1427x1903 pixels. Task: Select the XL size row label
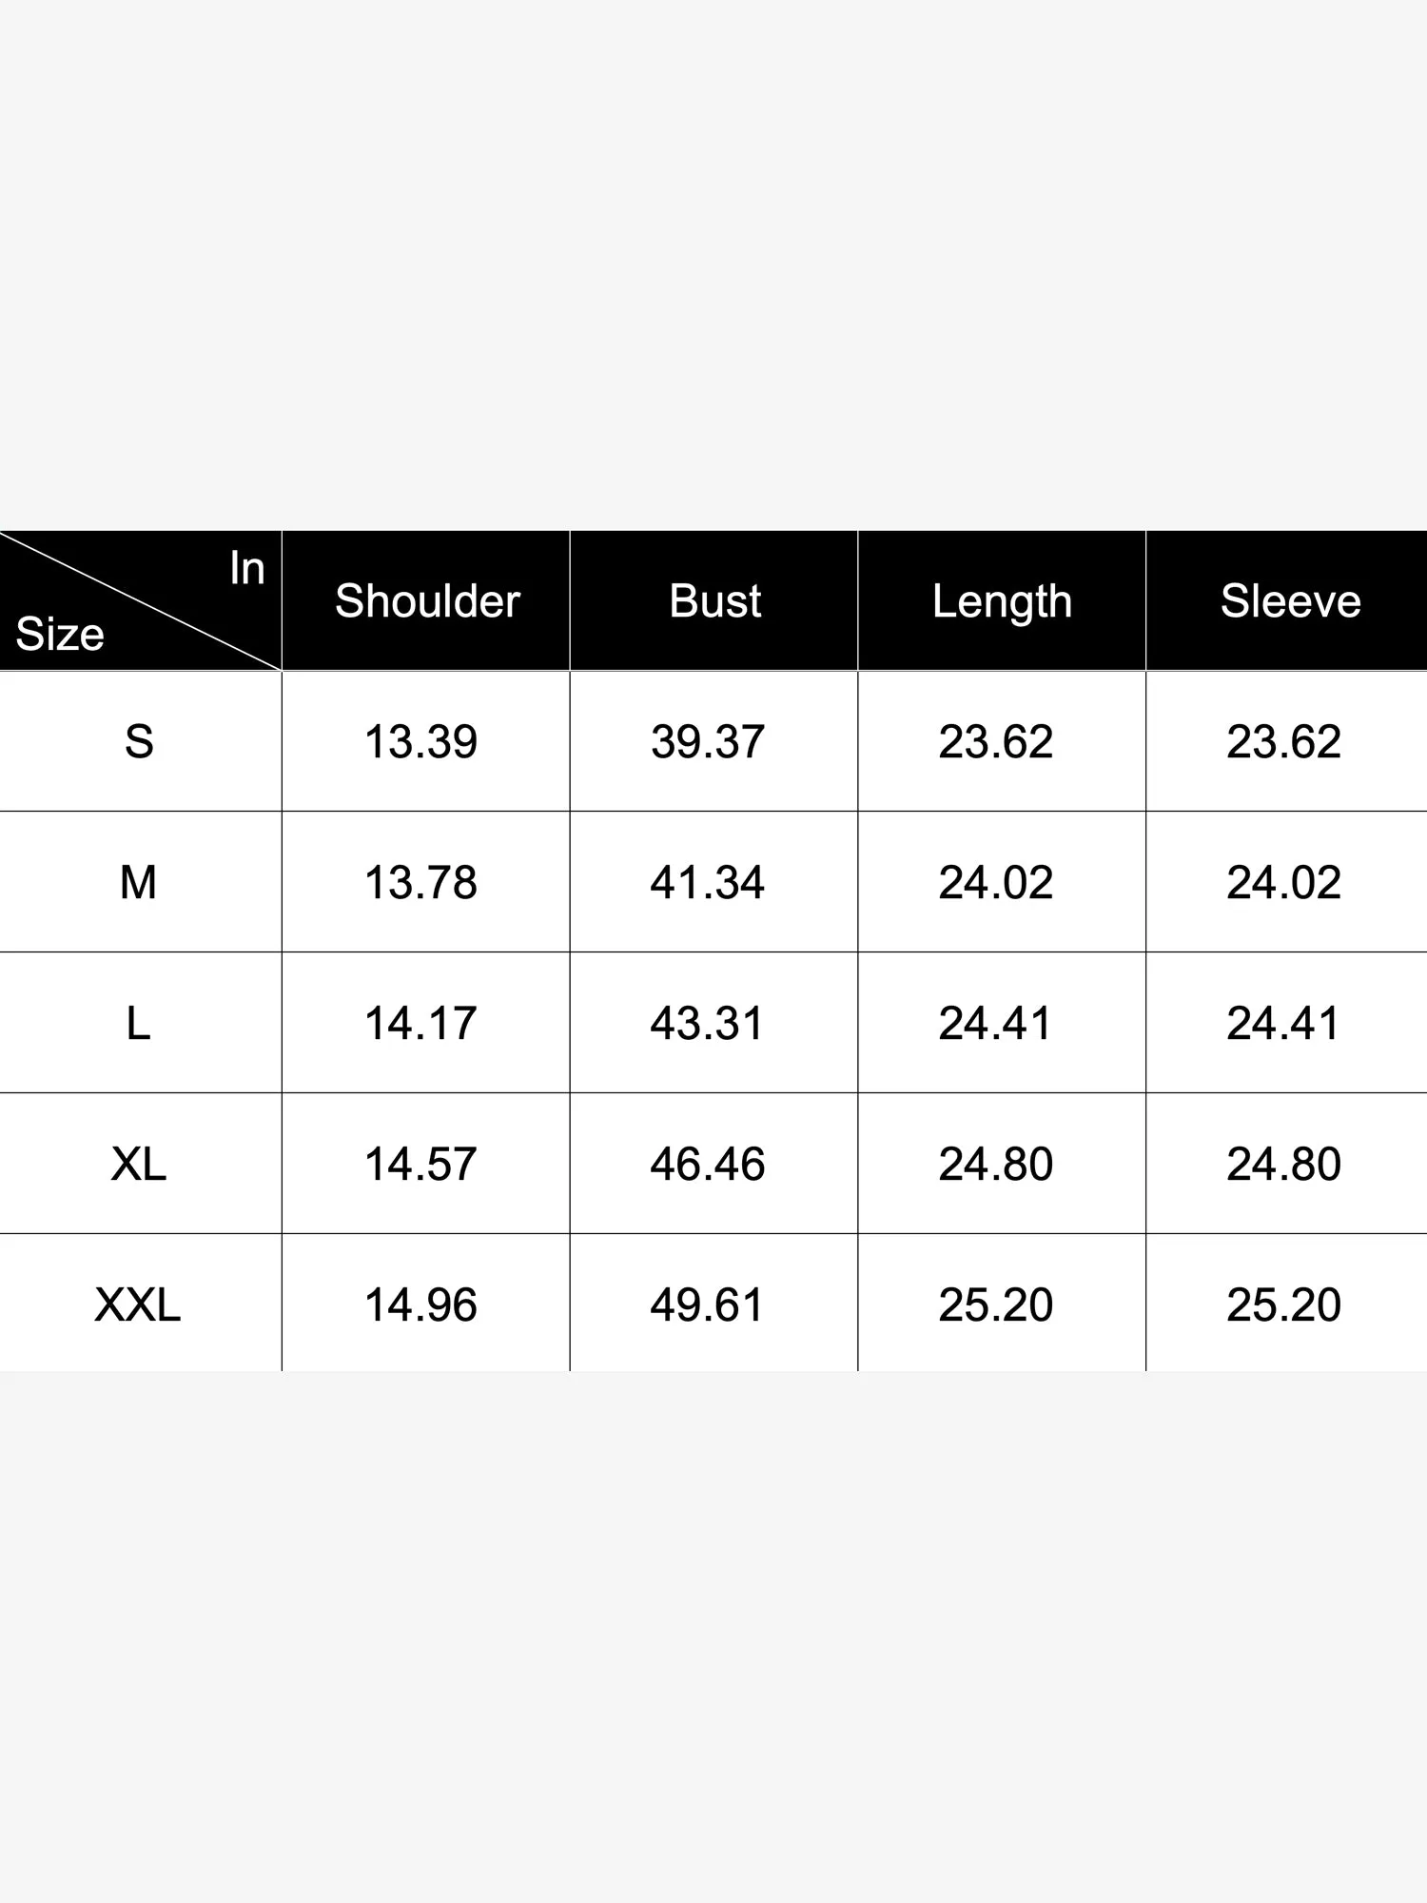[139, 1164]
